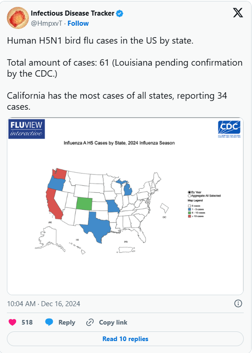Click the Infectious Disease Tracker name

point(73,13)
